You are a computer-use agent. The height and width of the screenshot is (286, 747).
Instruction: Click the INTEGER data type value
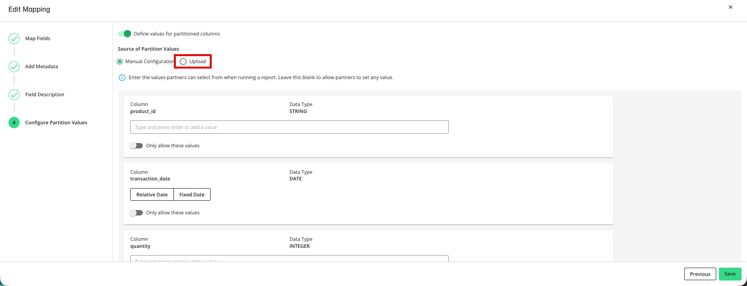300,246
